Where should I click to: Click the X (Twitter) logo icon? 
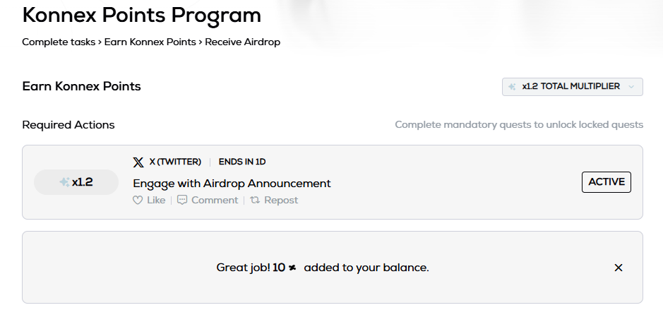coord(138,162)
